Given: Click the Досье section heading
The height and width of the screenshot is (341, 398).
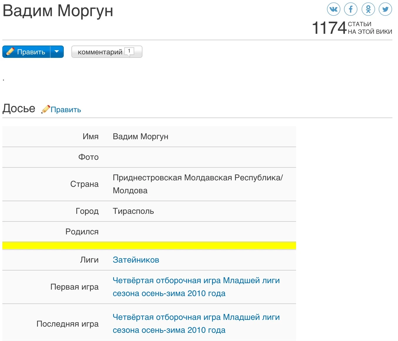Looking at the screenshot, I should pos(19,109).
